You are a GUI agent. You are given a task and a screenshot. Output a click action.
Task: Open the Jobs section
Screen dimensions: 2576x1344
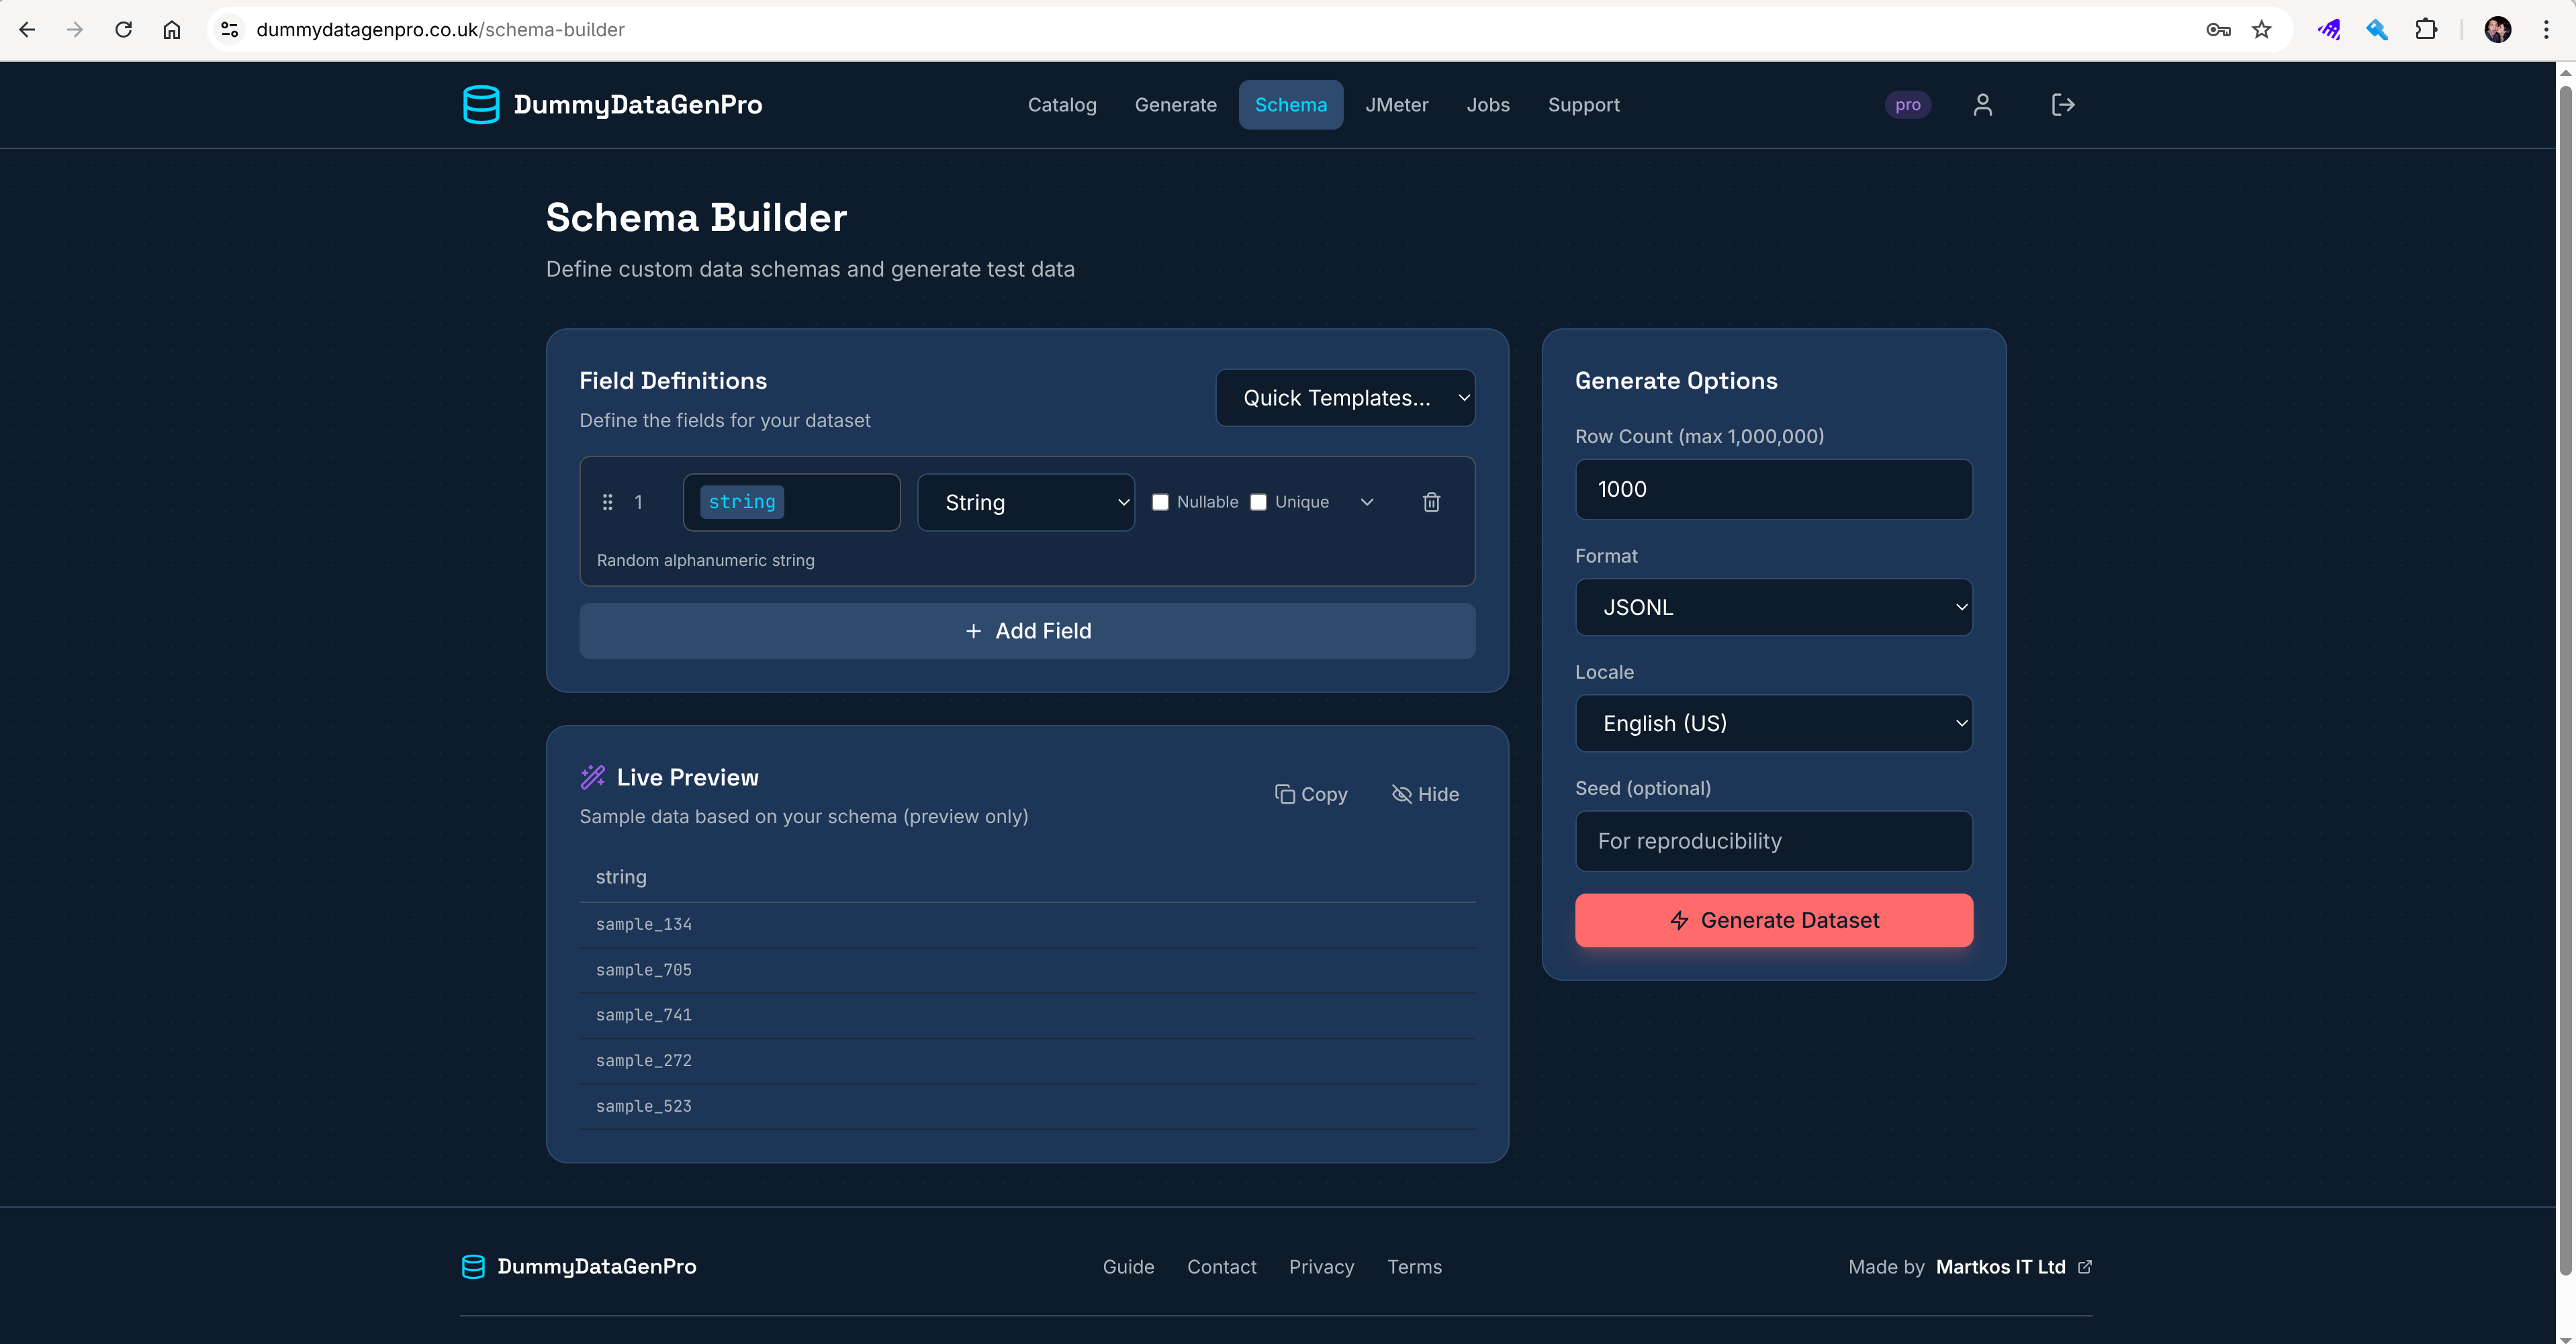pos(1488,104)
